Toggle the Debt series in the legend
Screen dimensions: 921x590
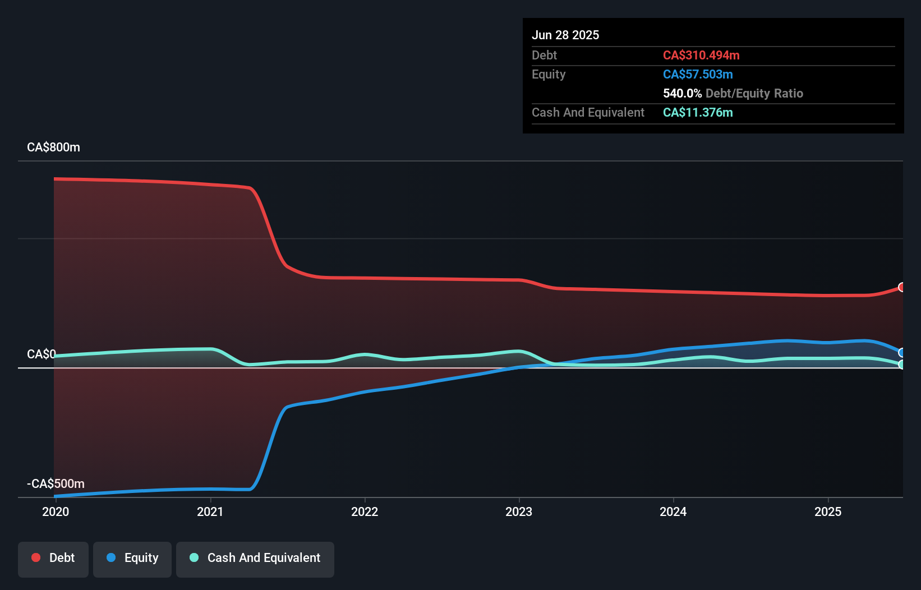pos(53,559)
